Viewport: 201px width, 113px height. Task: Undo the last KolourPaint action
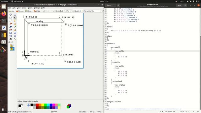point(37,11)
